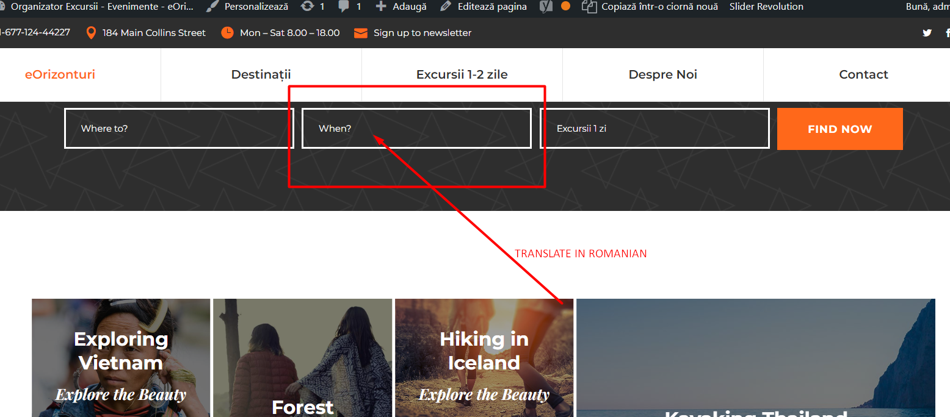Open the Excursii 1 zi dropdown
The height and width of the screenshot is (417, 950).
(x=654, y=128)
